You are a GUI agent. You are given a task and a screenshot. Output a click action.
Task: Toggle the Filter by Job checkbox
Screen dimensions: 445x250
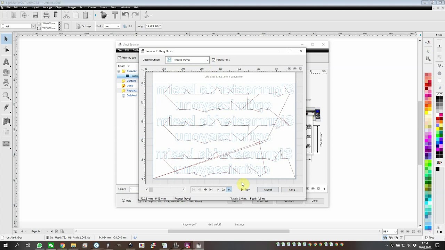click(x=119, y=58)
